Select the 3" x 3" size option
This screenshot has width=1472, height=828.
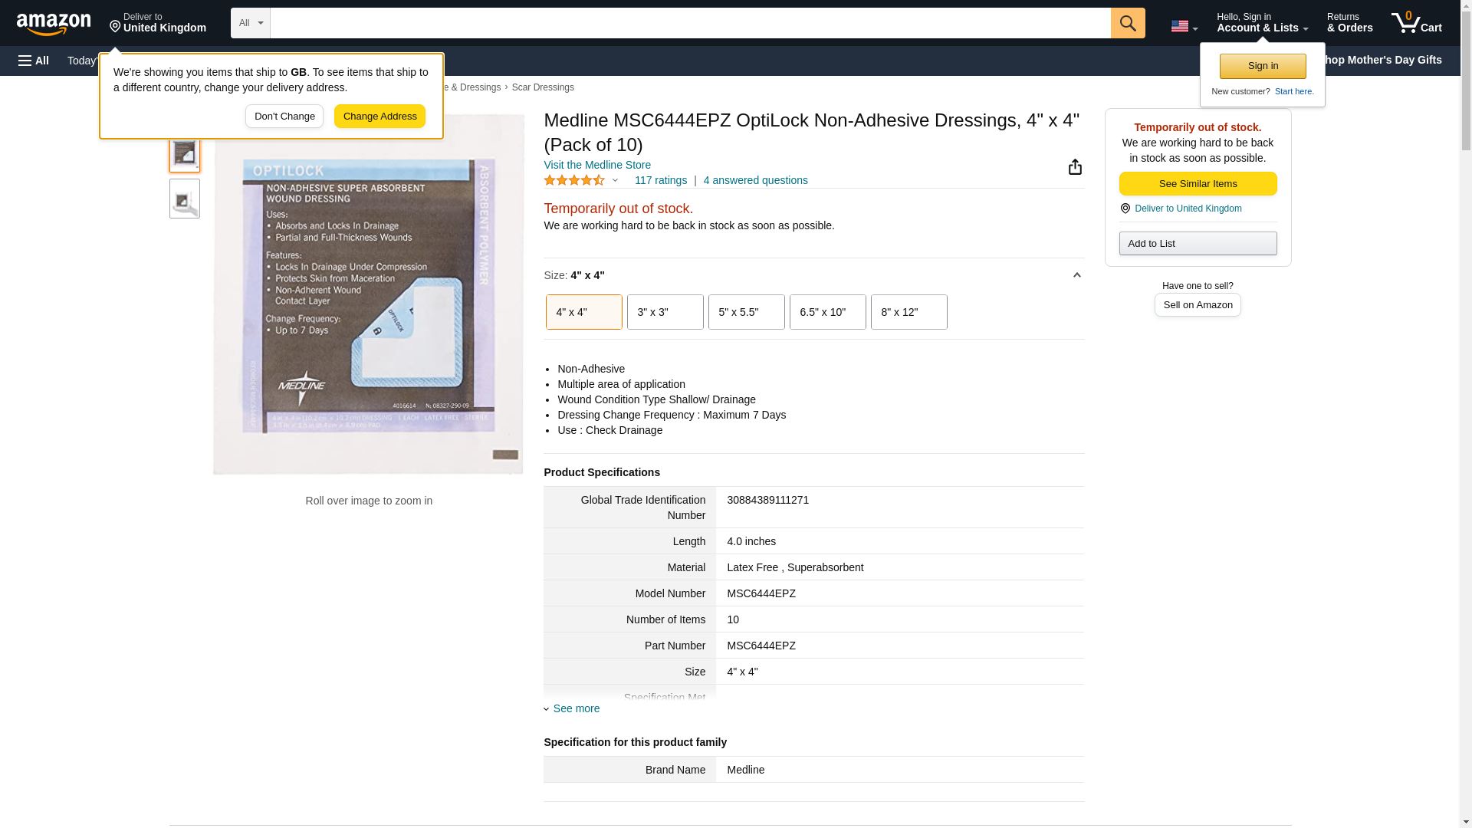[x=665, y=312]
